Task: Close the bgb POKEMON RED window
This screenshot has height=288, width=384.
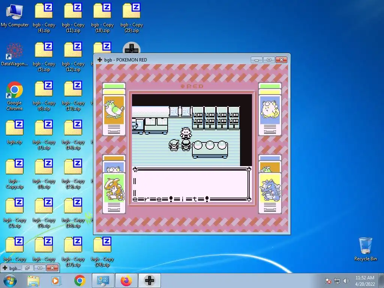Action: point(281,60)
